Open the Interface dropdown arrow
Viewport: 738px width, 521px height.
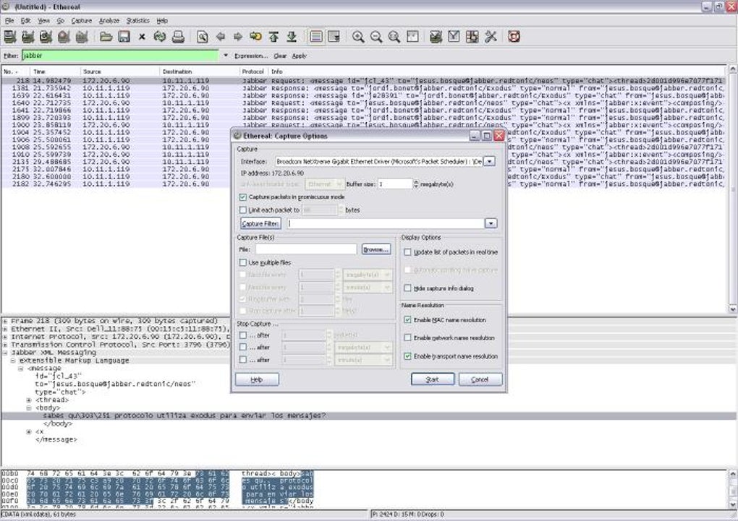(490, 161)
